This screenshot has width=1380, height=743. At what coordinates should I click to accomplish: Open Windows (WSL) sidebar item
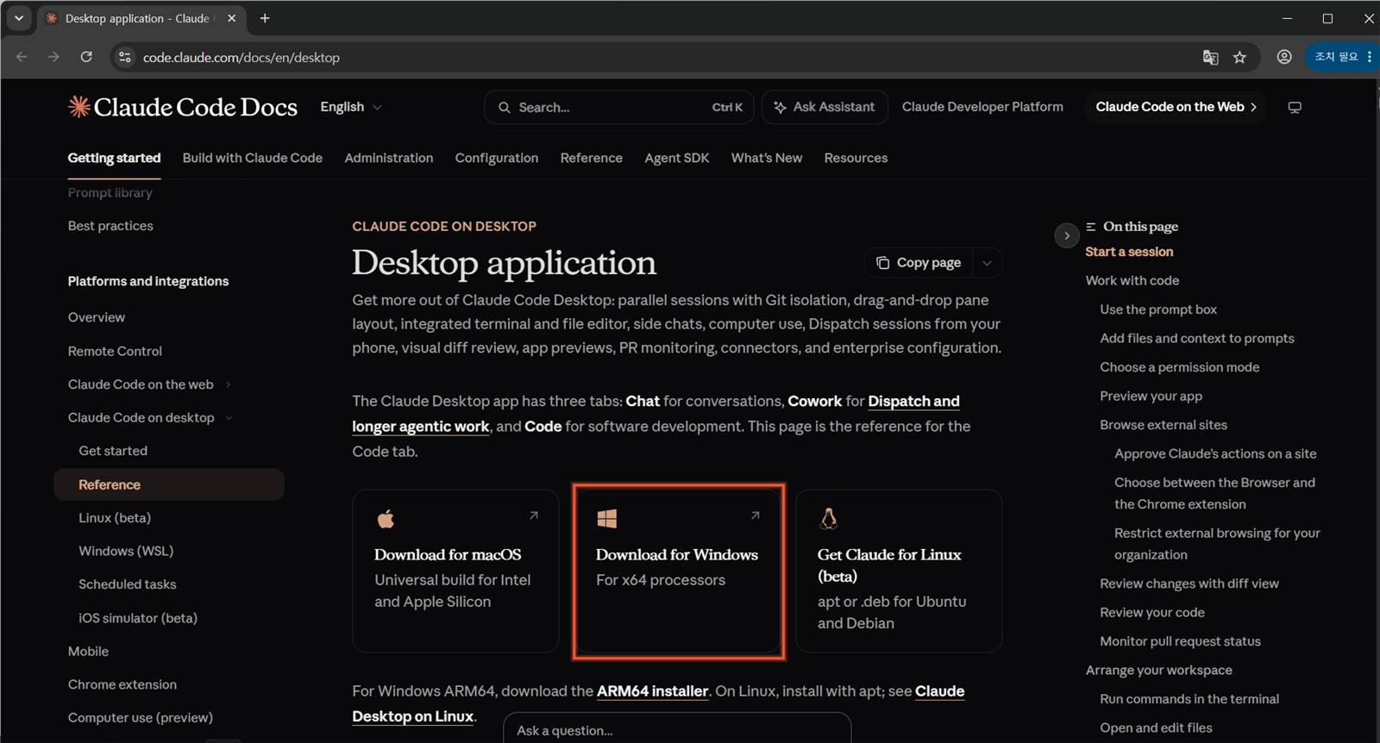(x=126, y=551)
